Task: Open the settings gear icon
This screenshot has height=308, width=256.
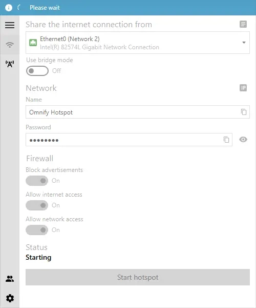Action: 10,298
